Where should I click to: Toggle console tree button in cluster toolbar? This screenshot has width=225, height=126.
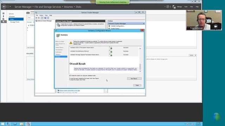point(42,18)
